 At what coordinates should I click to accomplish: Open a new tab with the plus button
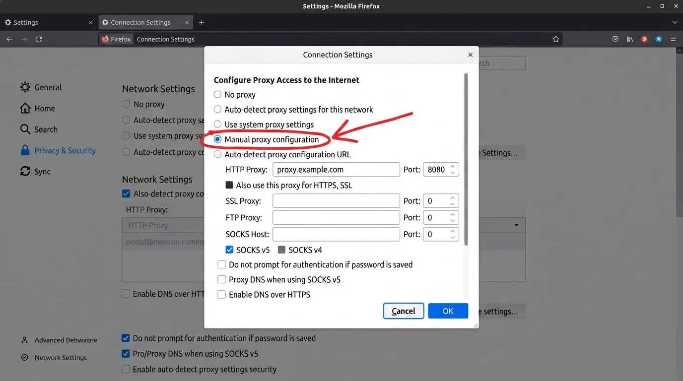coord(202,22)
